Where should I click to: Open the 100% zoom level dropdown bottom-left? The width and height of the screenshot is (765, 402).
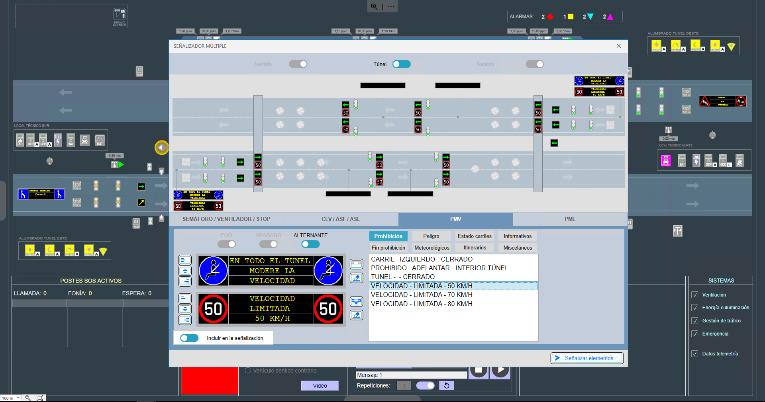click(11, 398)
